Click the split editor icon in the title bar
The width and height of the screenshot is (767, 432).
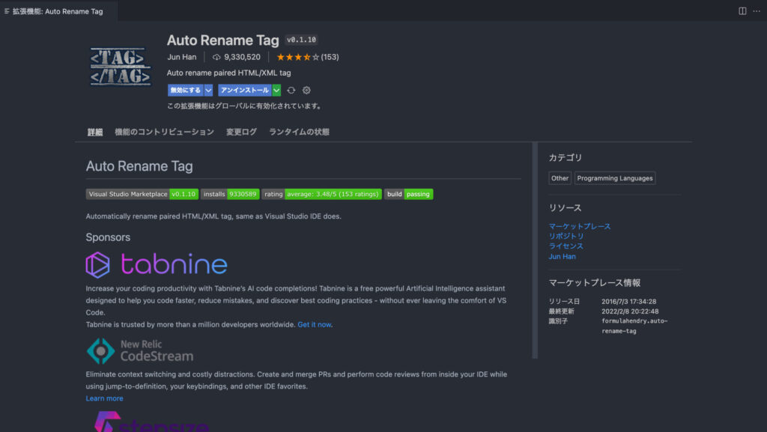[742, 11]
